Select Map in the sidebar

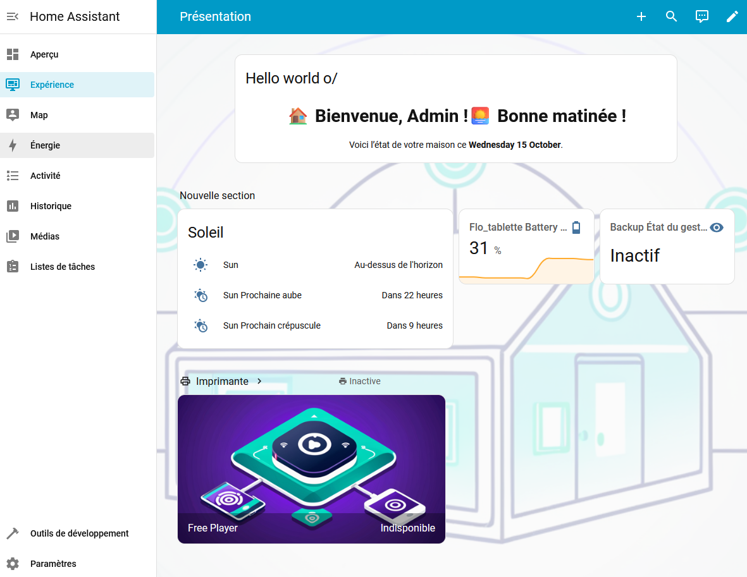(x=39, y=115)
